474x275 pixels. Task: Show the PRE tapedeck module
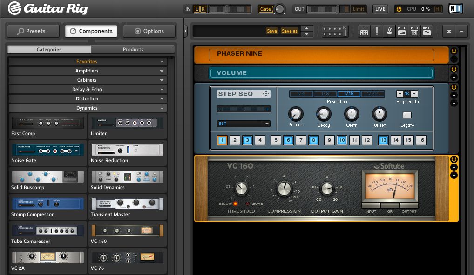click(364, 31)
